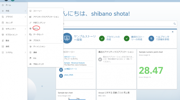The width and height of the screenshot is (180, 100).
Task: Click the アカウントの作成 green checkmark
Action: [x=102, y=38]
